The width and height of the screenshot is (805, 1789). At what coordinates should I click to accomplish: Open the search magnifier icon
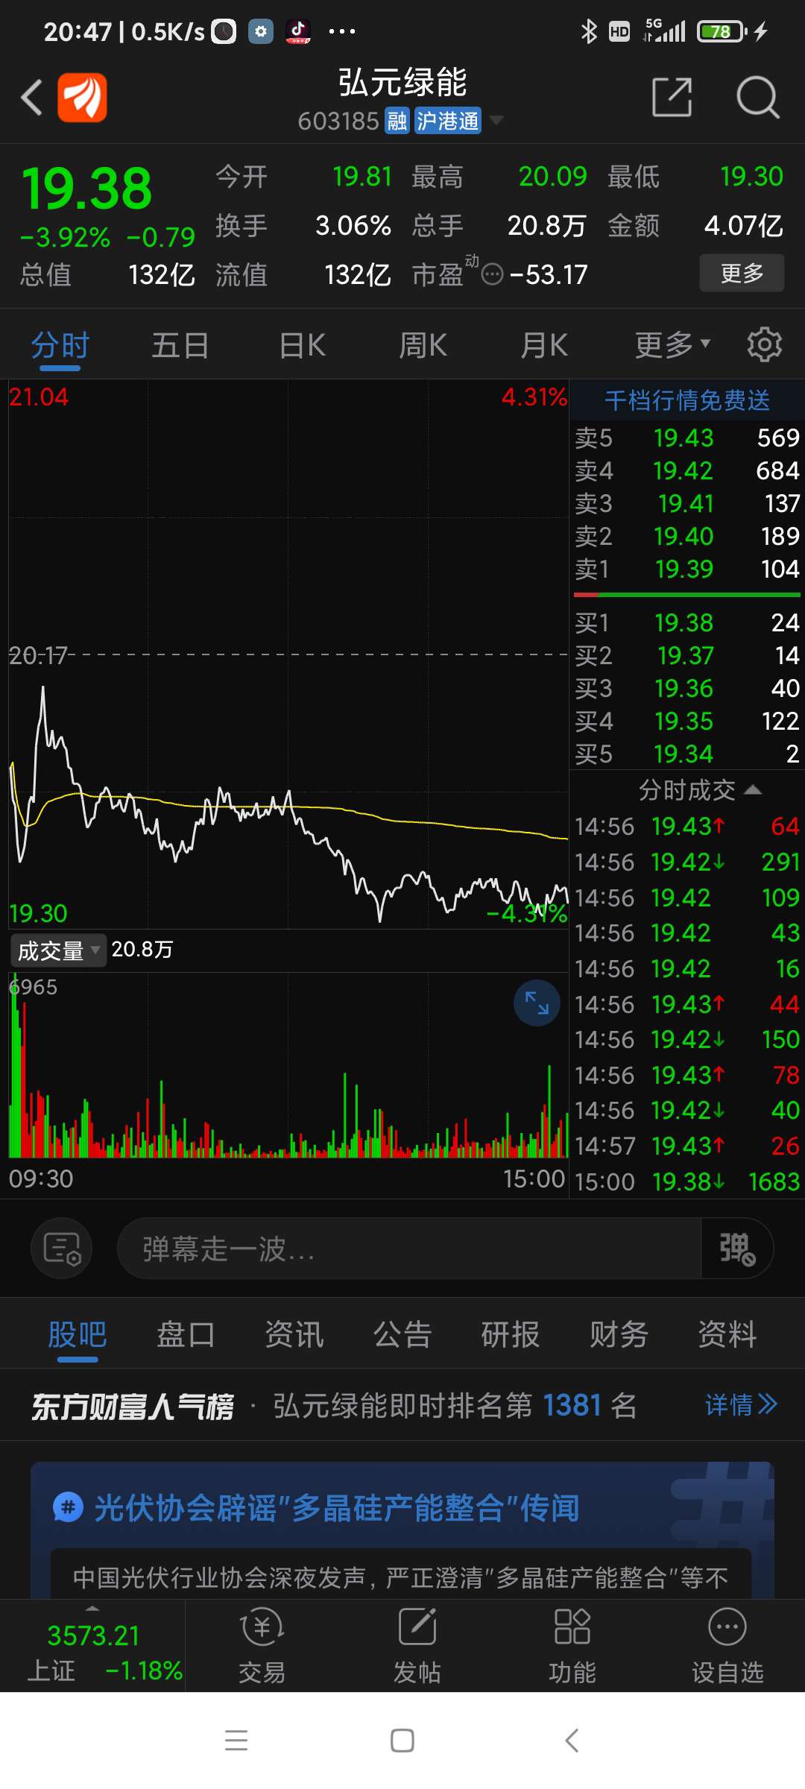click(758, 97)
